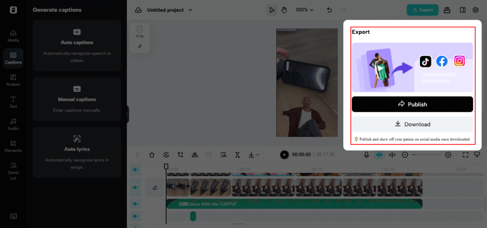Select the Captions sidebar tab

point(13,58)
